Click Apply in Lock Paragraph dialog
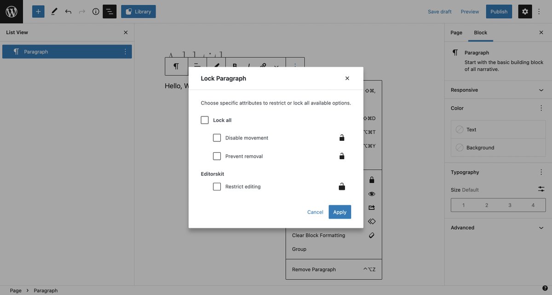This screenshot has height=295, width=552. pyautogui.click(x=340, y=212)
